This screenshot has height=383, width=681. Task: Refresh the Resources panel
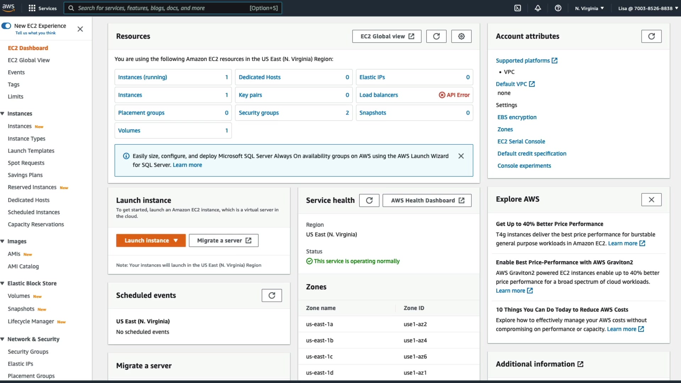click(436, 36)
